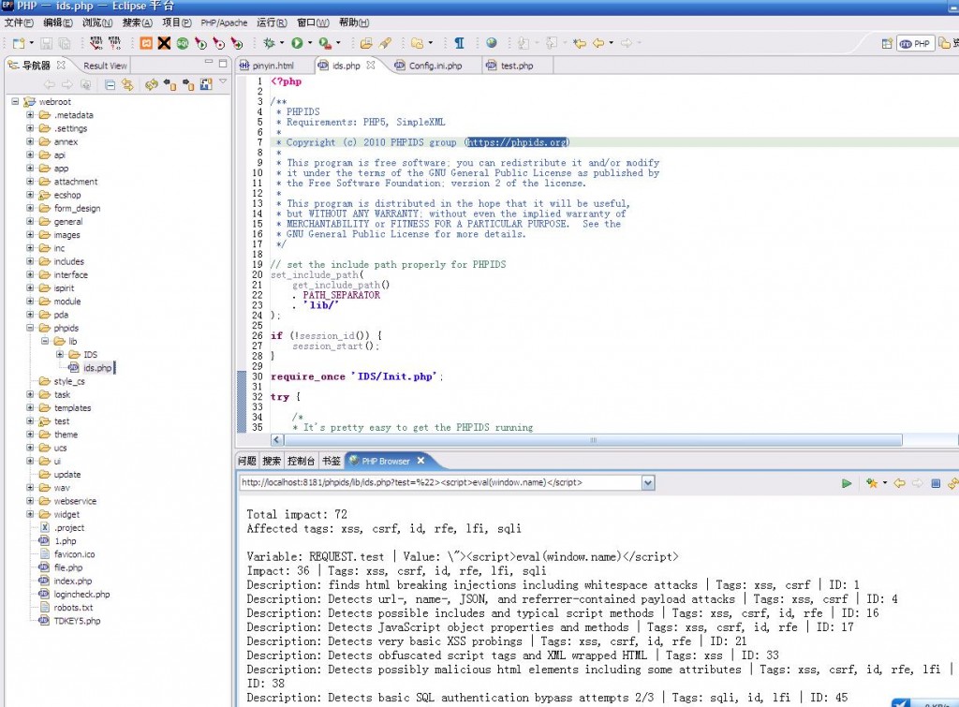Click the yellow back arrow in PHP Browser

(899, 483)
